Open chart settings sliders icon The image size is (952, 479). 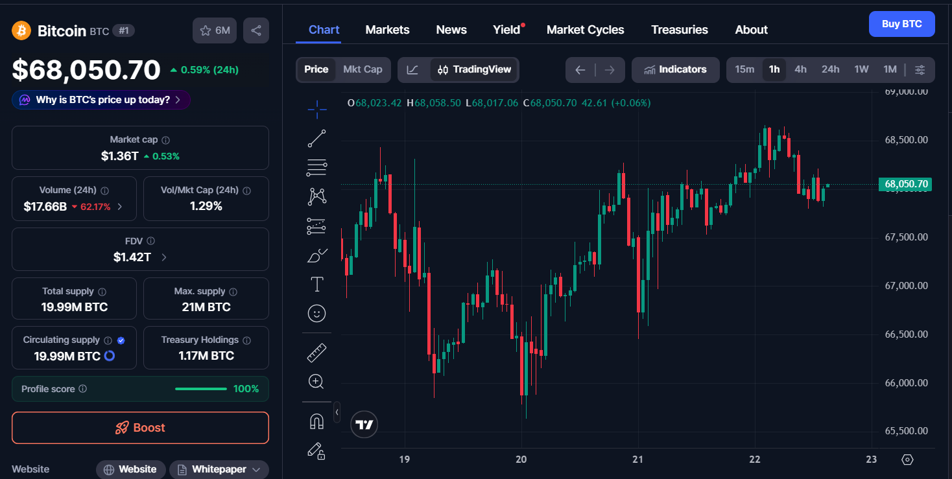[920, 70]
